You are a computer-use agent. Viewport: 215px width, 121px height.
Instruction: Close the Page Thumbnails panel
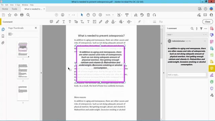click(x=36, y=28)
